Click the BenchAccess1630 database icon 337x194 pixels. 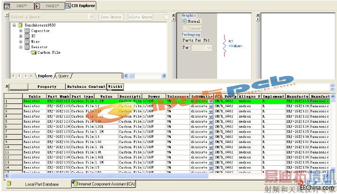pos(20,25)
